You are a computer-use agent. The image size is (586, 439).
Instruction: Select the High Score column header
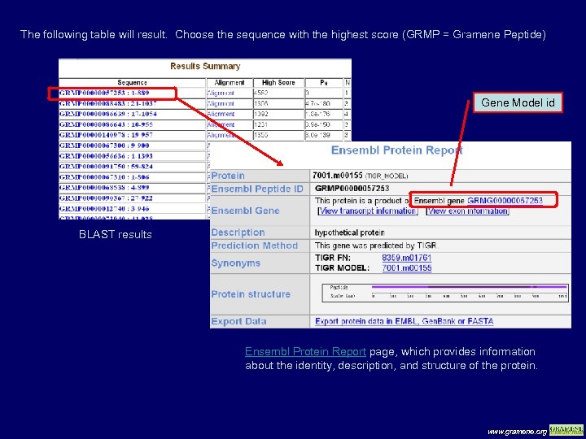tap(278, 82)
